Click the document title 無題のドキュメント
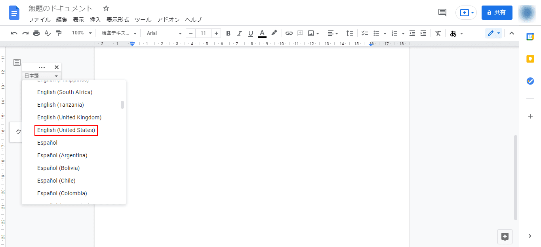The height and width of the screenshot is (247, 541). [x=61, y=8]
